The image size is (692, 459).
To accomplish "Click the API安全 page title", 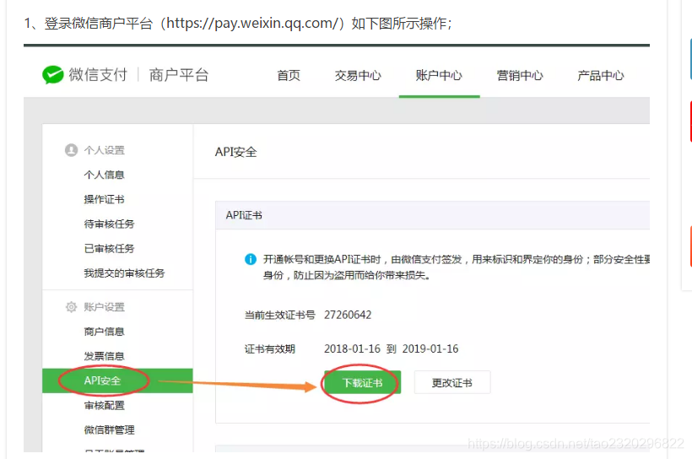I will 235,152.
